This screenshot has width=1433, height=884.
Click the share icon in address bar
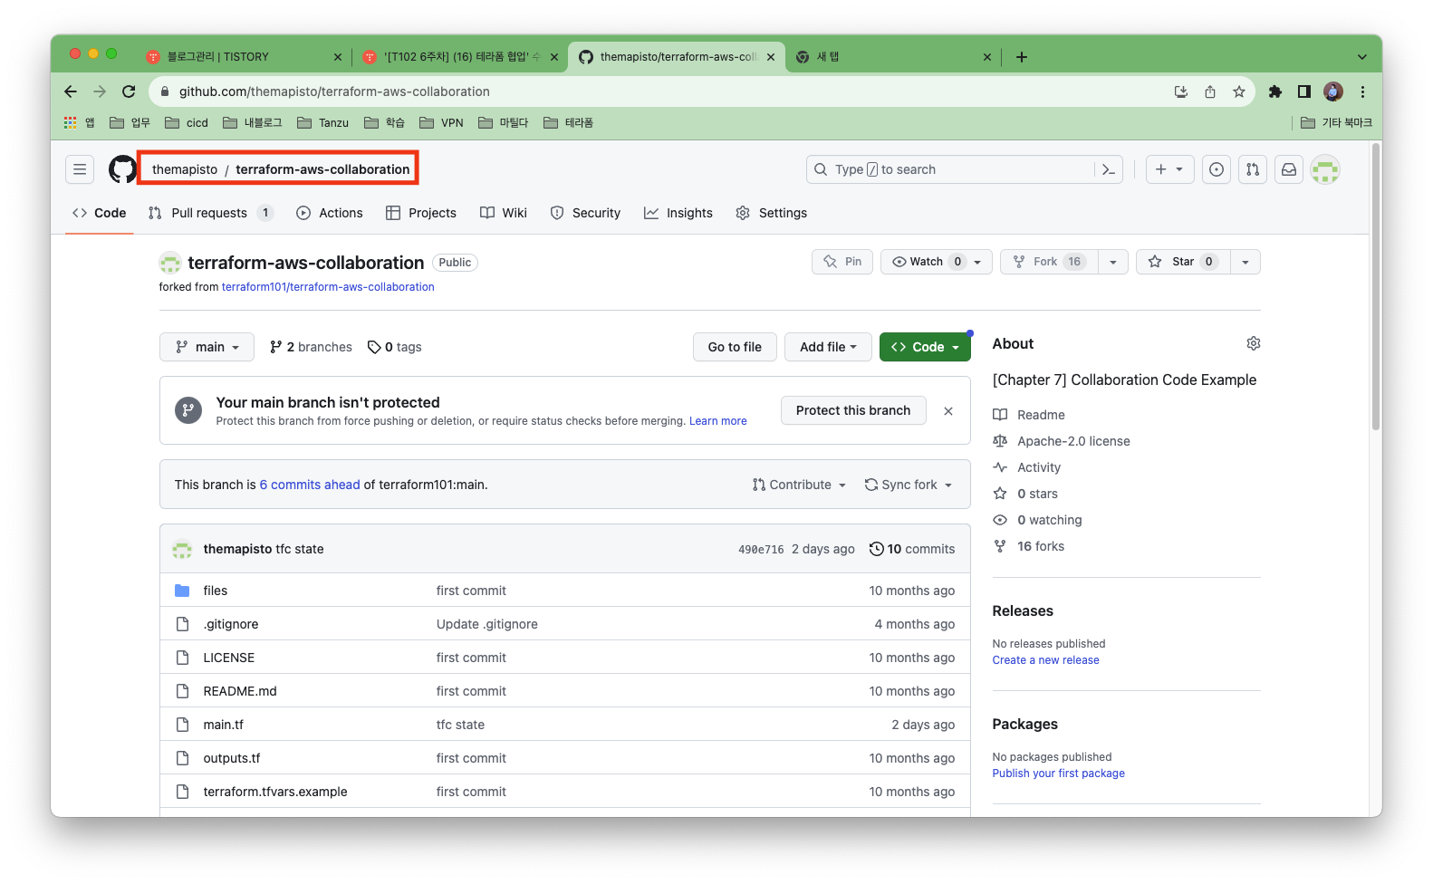point(1210,91)
